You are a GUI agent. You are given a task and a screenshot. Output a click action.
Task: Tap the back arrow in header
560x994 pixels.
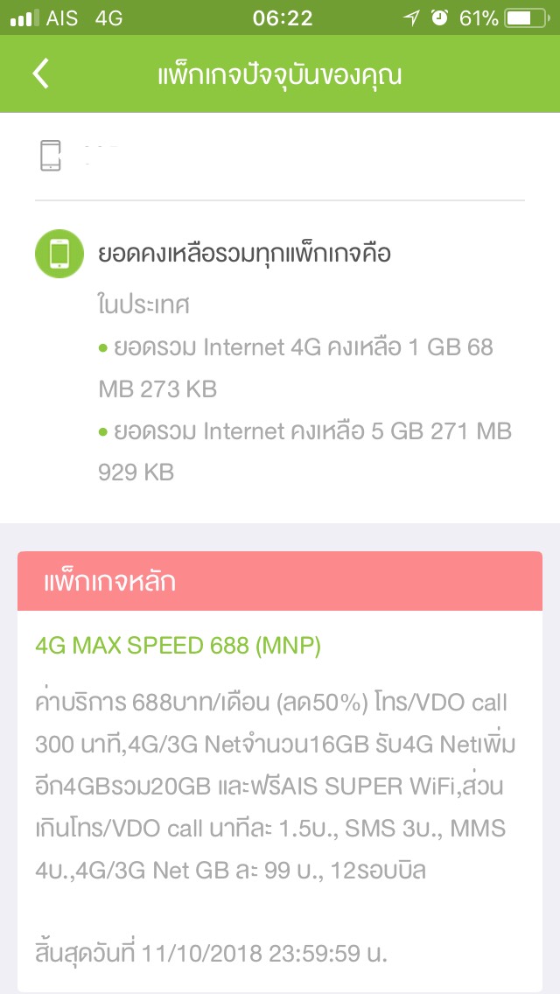40,74
